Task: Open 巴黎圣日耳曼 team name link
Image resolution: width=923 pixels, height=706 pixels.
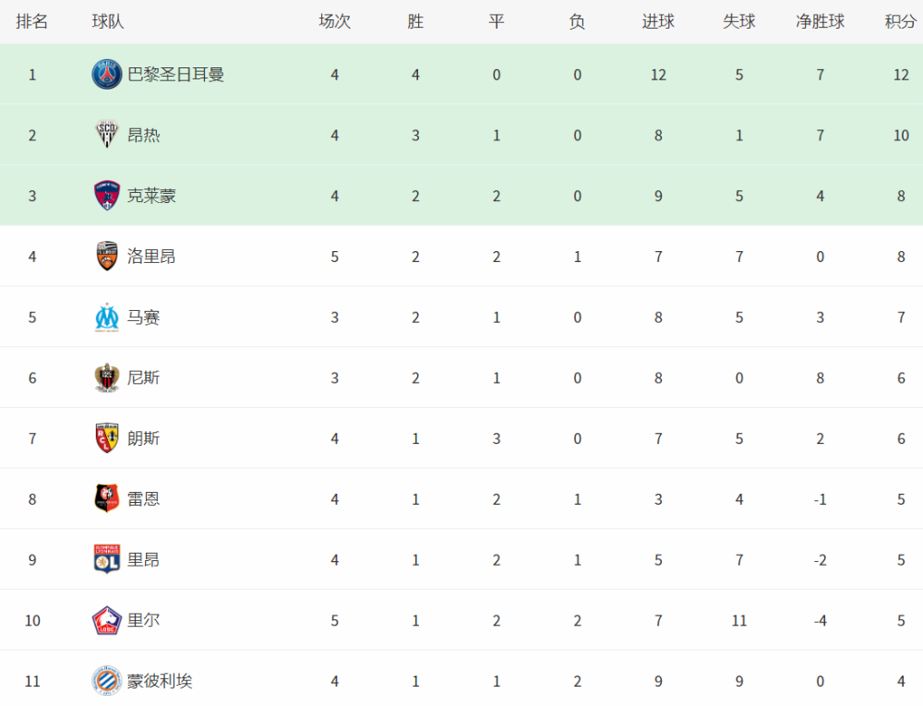Action: point(175,74)
